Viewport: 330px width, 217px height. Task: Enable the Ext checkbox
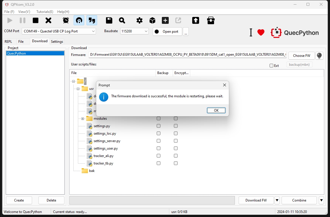(271, 65)
